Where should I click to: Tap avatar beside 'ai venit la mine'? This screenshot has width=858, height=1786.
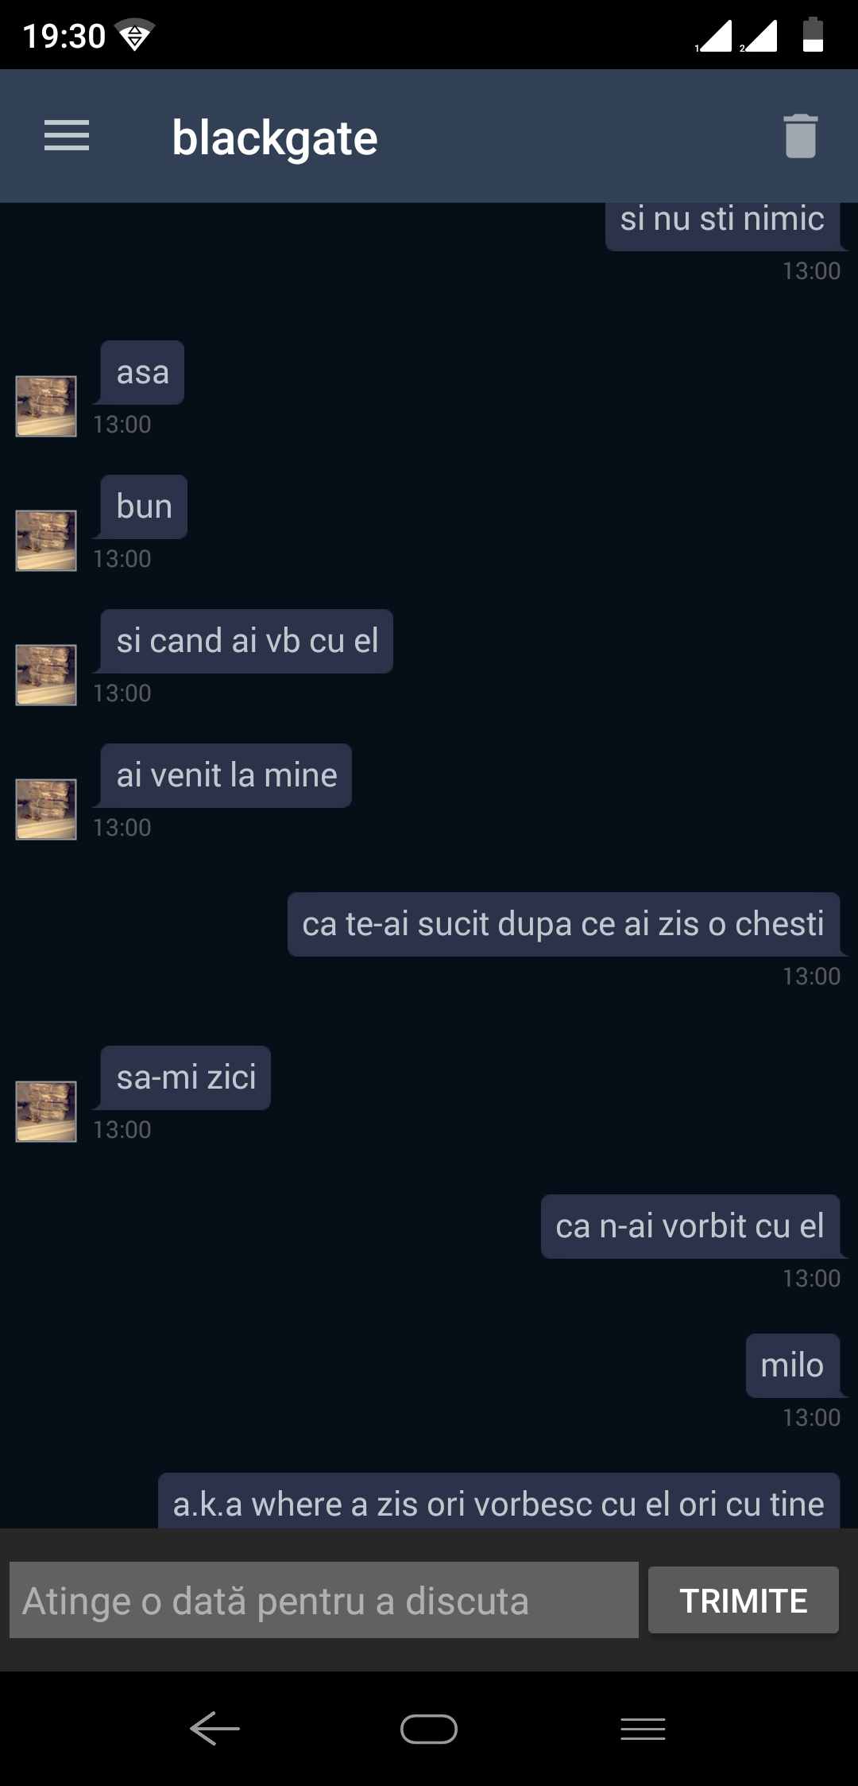click(46, 810)
